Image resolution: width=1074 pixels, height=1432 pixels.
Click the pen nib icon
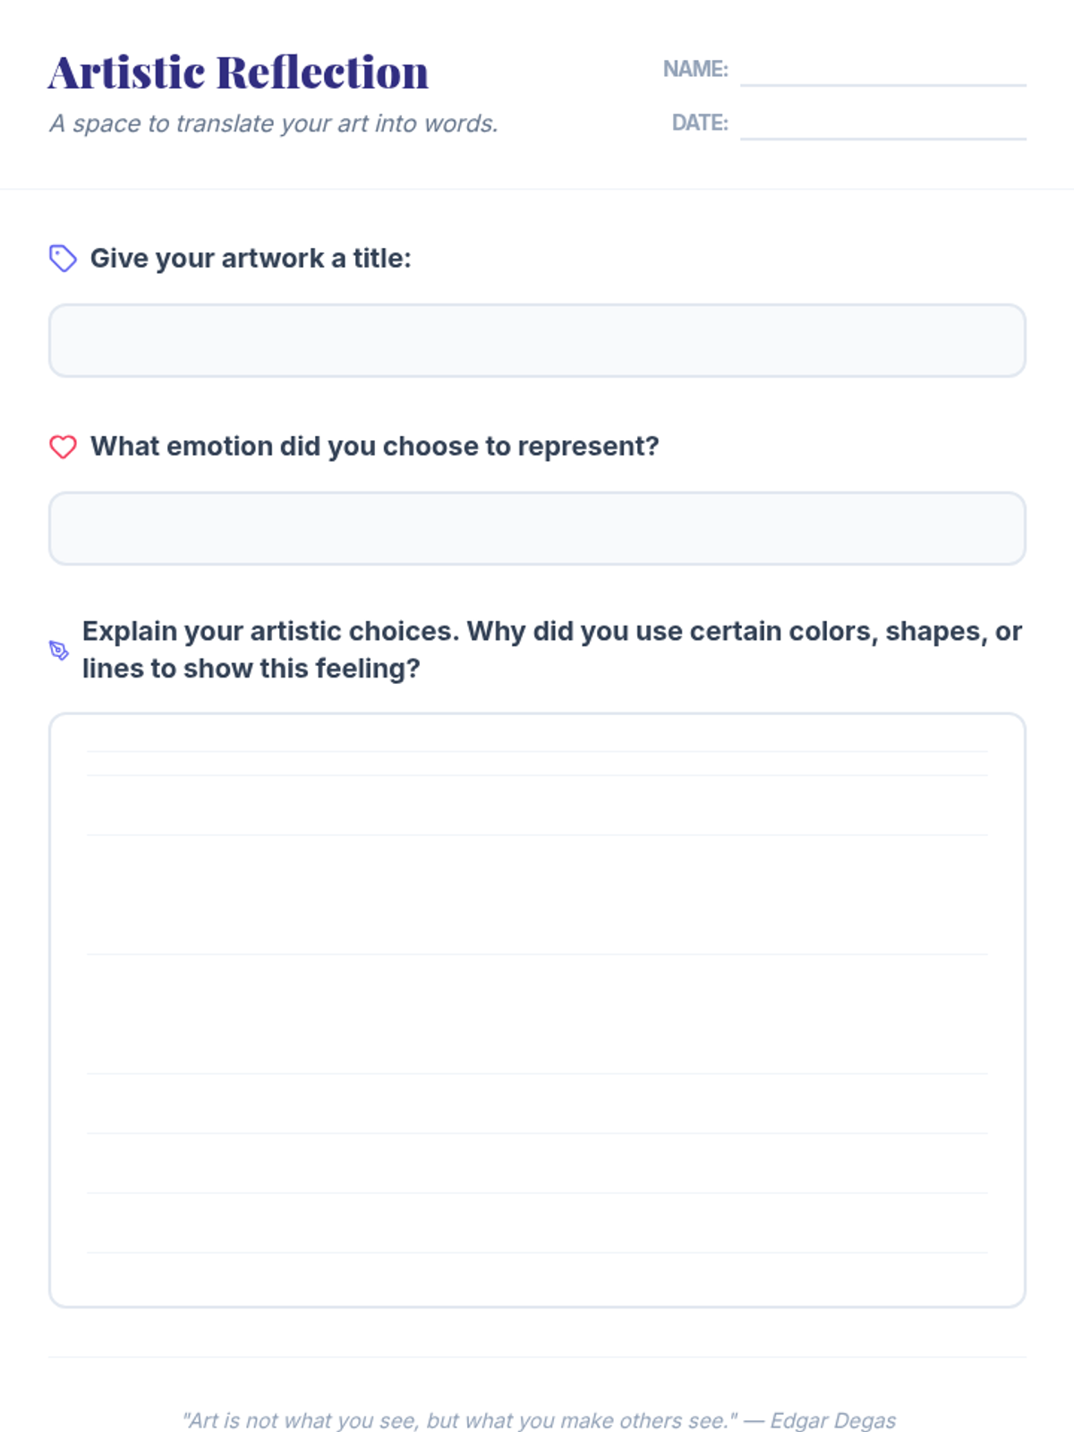pos(59,651)
